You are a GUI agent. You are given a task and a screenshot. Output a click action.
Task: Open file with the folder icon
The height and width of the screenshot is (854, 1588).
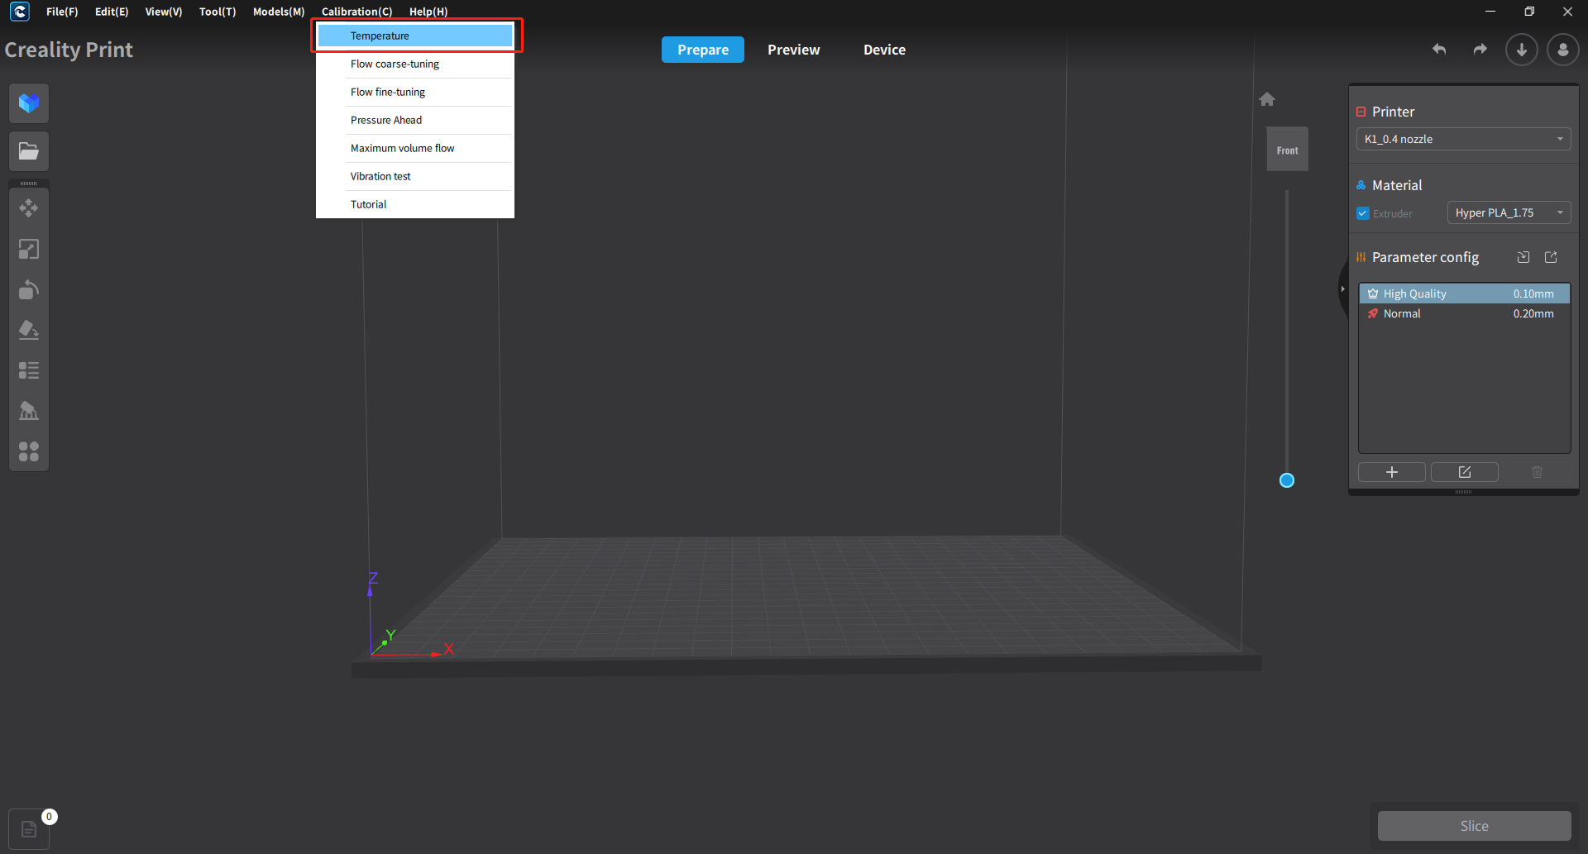pyautogui.click(x=29, y=151)
